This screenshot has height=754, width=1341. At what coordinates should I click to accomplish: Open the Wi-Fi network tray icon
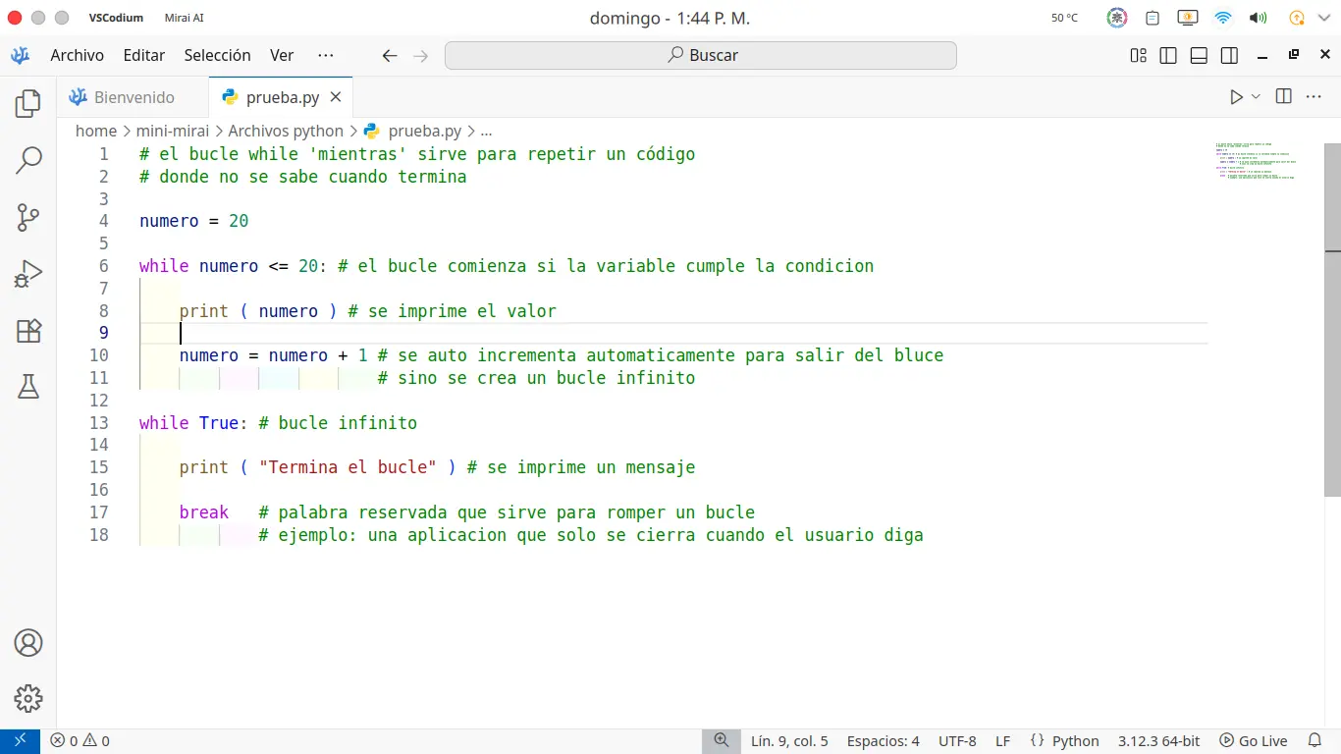pos(1223,18)
